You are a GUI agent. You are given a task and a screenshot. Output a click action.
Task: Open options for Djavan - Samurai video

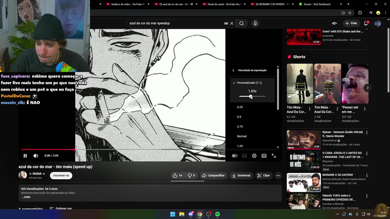(367, 133)
